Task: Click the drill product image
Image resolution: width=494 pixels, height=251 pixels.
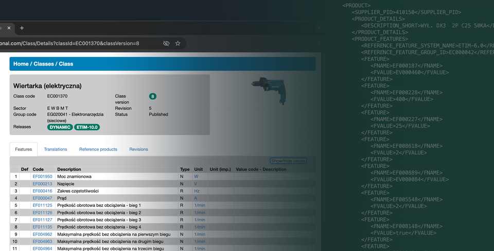Action: pyautogui.click(x=269, y=90)
